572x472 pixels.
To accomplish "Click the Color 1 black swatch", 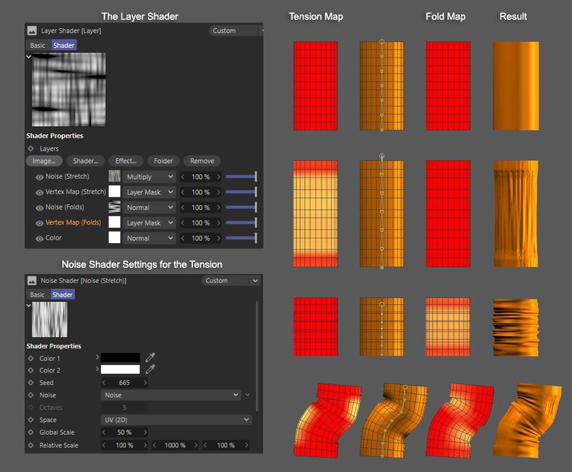I will click(120, 358).
